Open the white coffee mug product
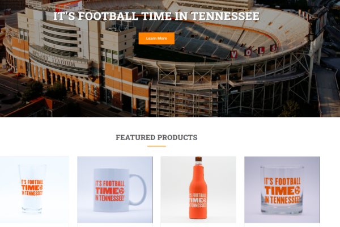The height and width of the screenshot is (227, 340). pos(115,190)
